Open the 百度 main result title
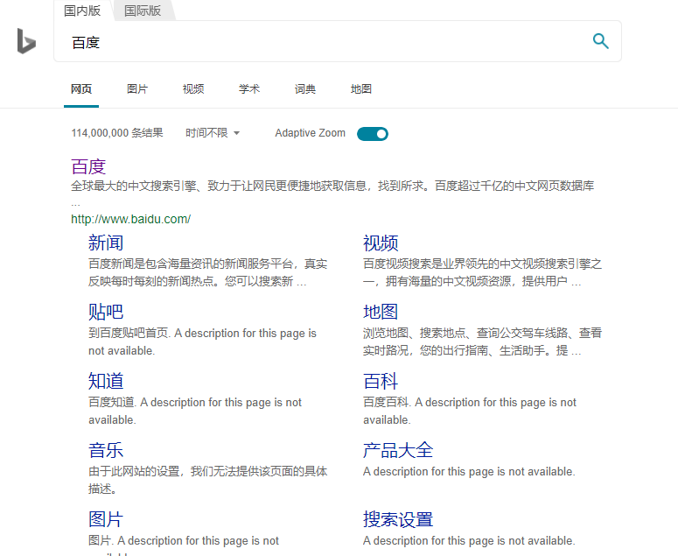 pos(88,166)
